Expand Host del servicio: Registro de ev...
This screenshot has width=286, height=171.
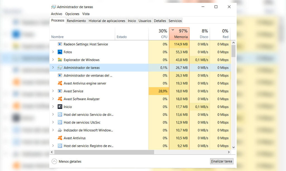pos(53,146)
